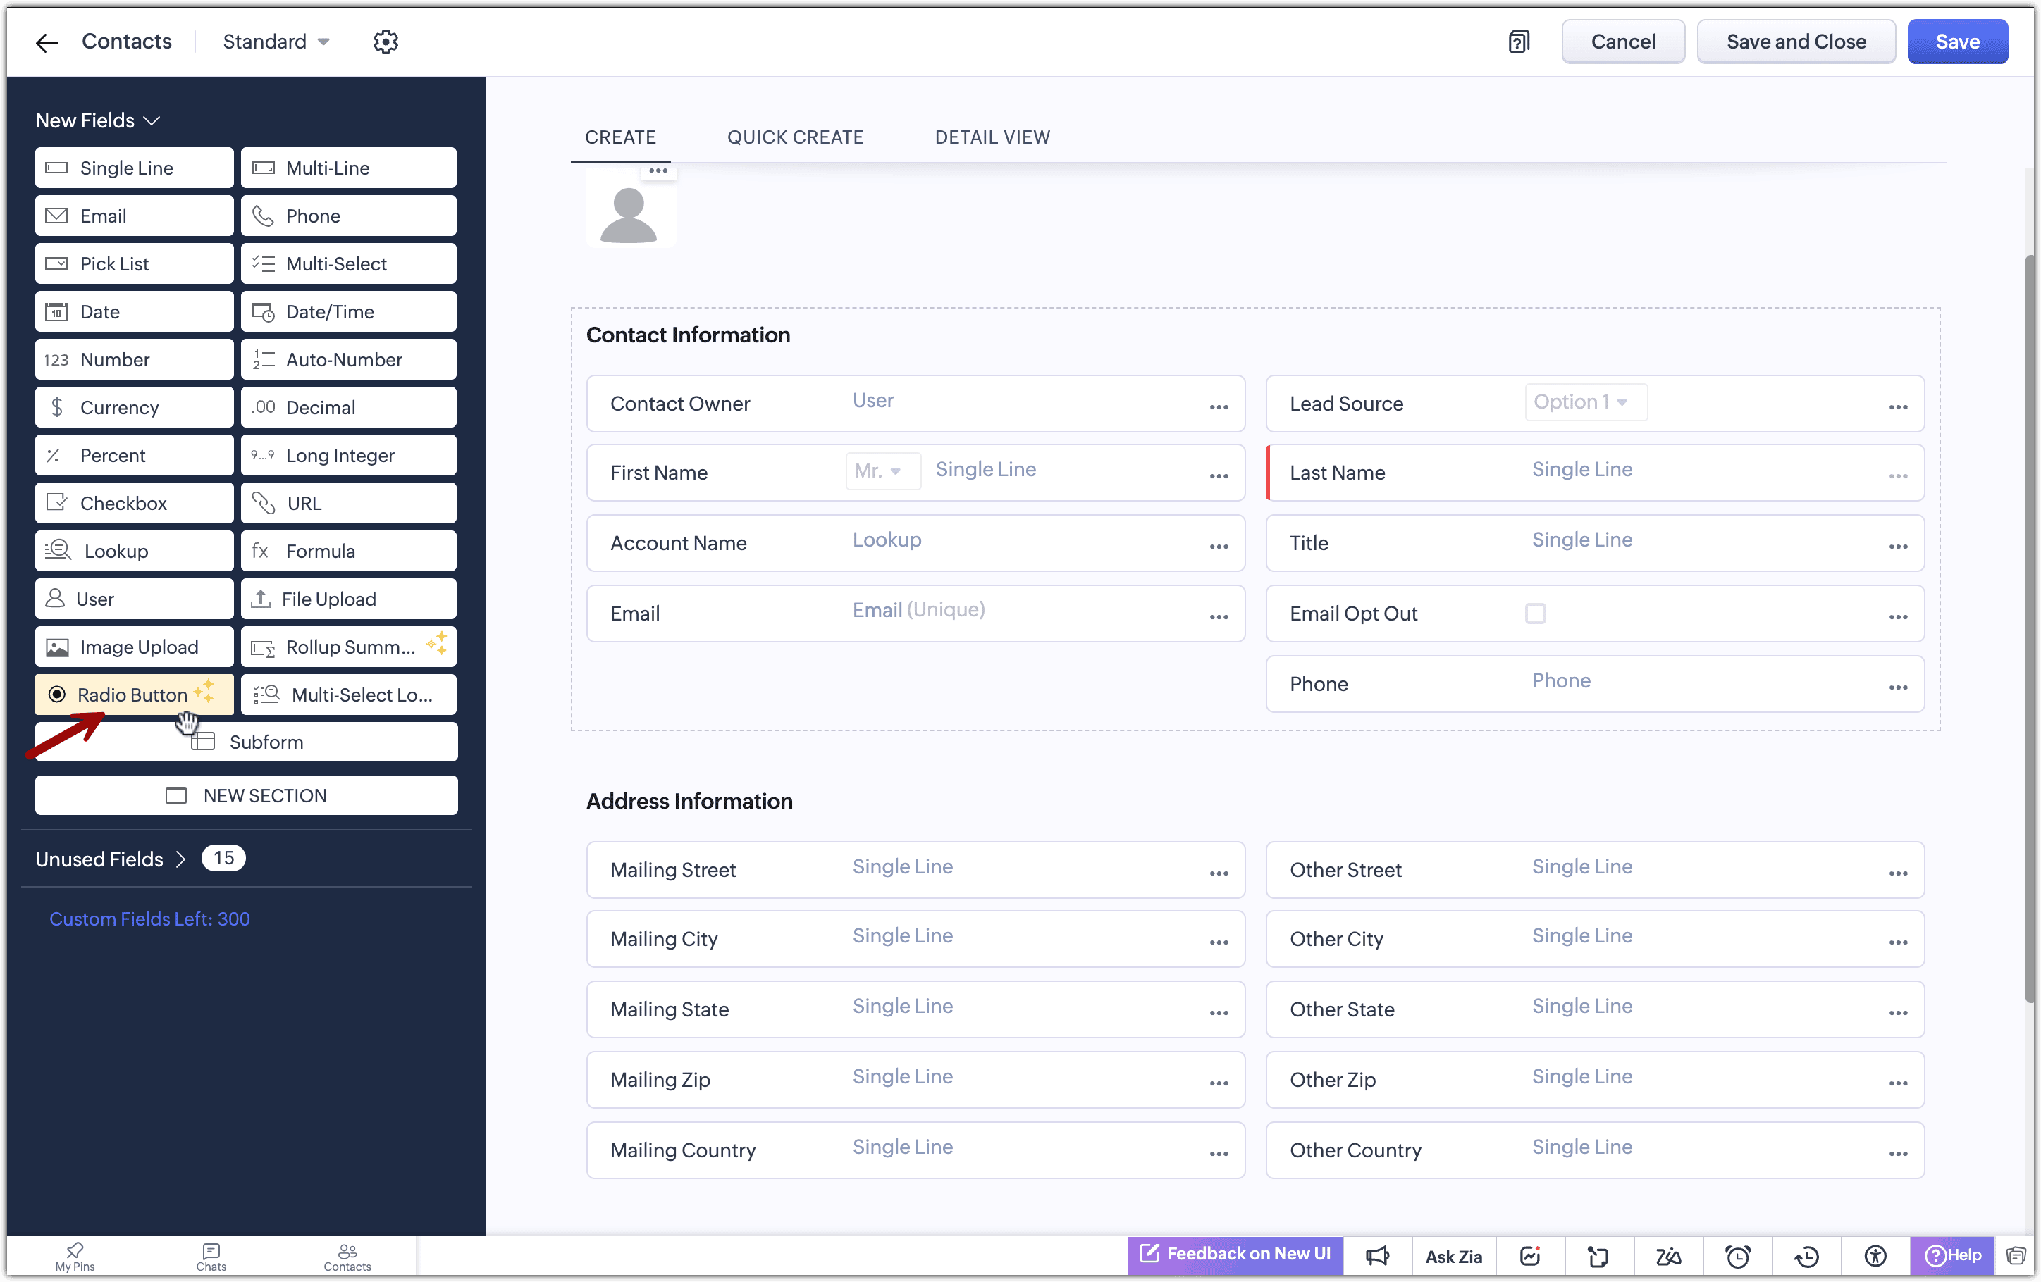Click the Custom Fields Left link

tap(149, 919)
